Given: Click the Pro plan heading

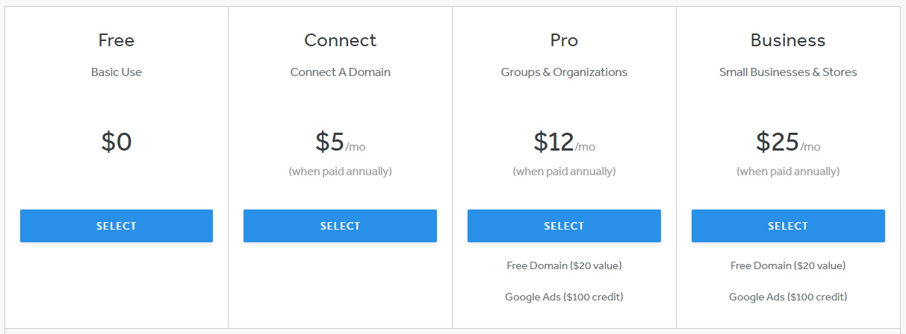Looking at the screenshot, I should click(564, 40).
